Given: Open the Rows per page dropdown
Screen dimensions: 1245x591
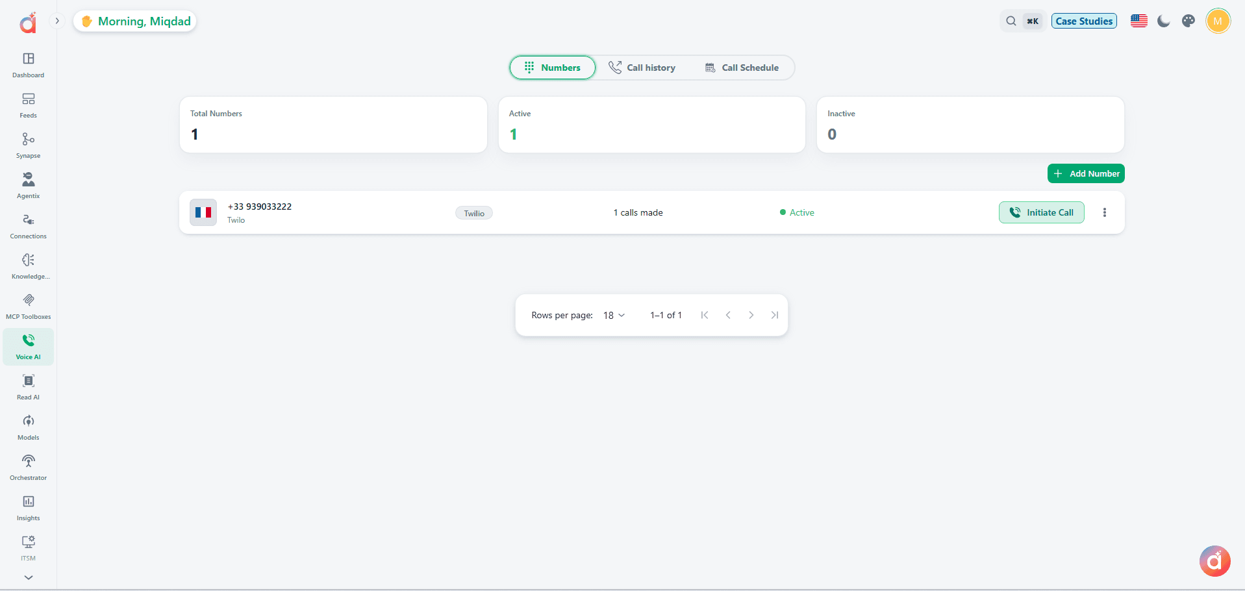Looking at the screenshot, I should 614,315.
